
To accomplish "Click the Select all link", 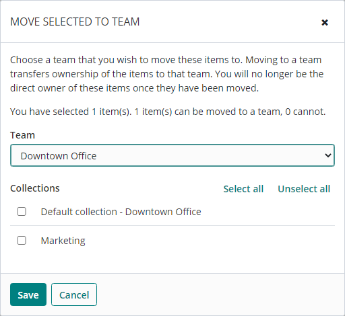I will coord(243,189).
